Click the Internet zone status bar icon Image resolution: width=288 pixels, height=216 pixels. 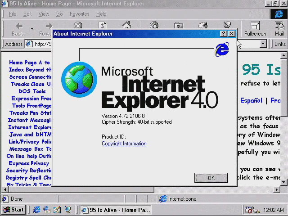163,199
